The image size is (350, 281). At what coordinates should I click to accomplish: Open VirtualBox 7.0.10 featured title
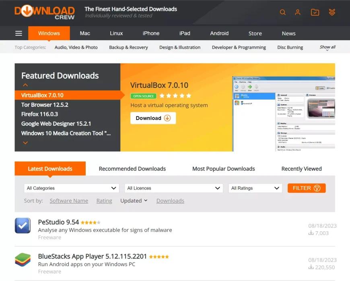(159, 85)
